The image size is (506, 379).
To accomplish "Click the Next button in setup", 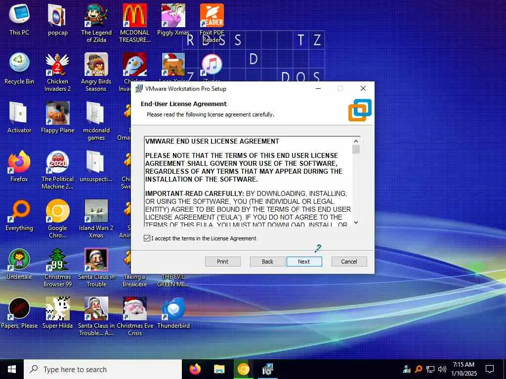I will 304,262.
